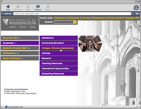
Task: Expand the News and Events menu
Action: (20, 58)
